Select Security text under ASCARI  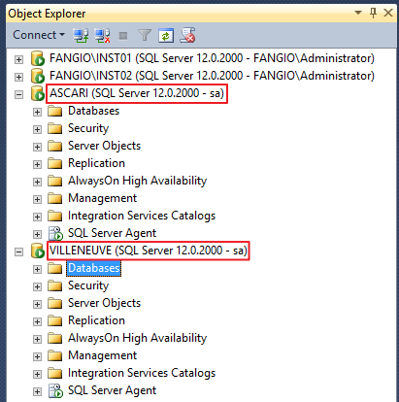[88, 128]
